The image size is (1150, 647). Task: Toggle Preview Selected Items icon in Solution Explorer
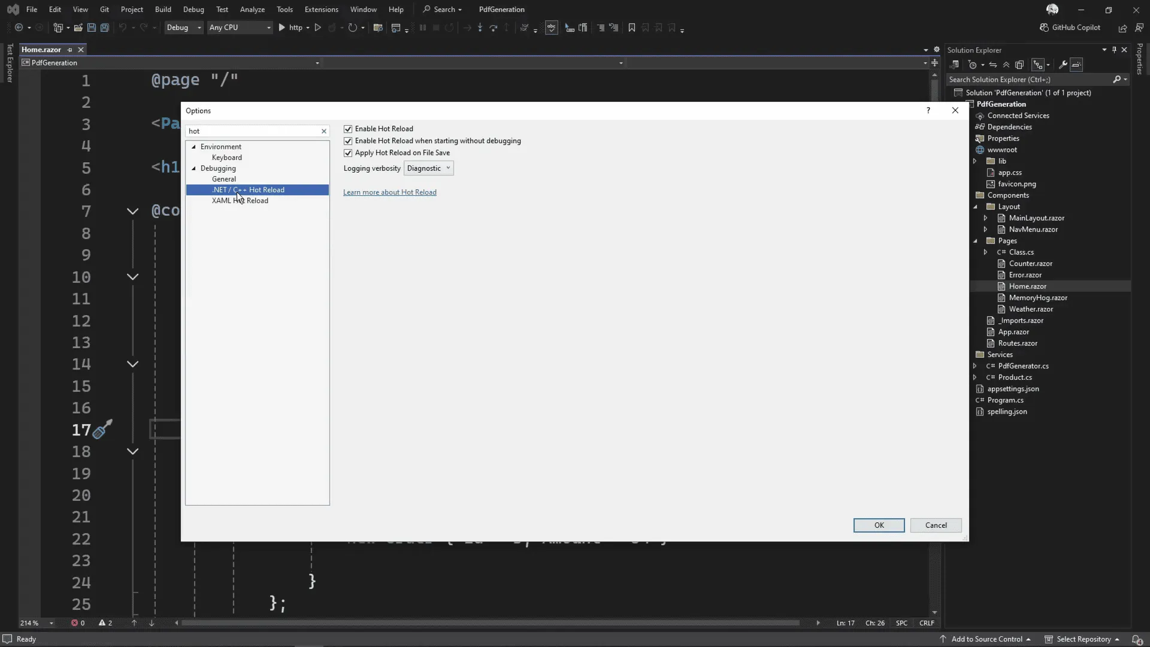point(1076,65)
